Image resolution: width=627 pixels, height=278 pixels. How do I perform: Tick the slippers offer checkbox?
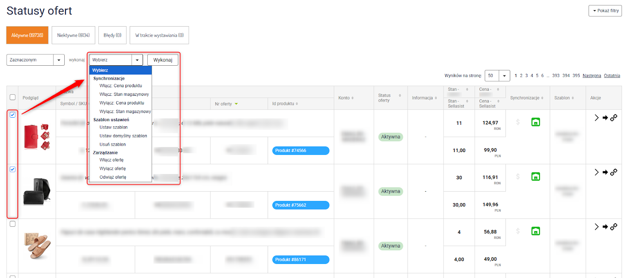pyautogui.click(x=13, y=224)
